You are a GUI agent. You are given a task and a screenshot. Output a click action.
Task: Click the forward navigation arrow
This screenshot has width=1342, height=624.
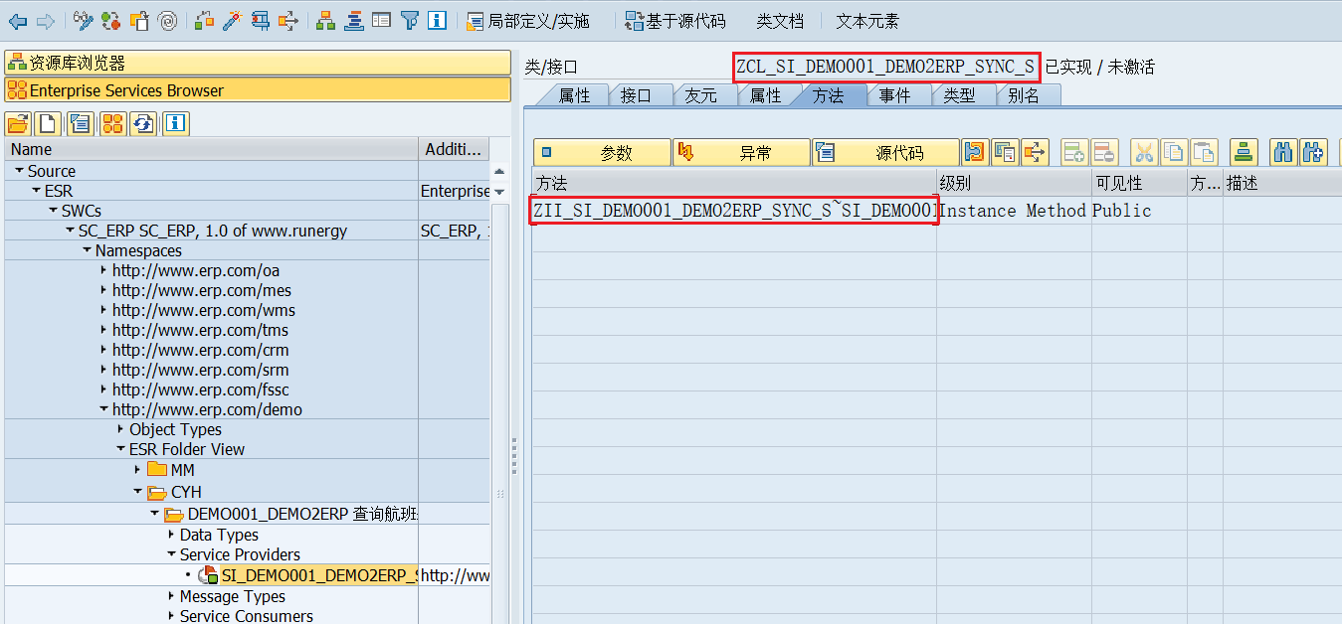click(x=45, y=20)
